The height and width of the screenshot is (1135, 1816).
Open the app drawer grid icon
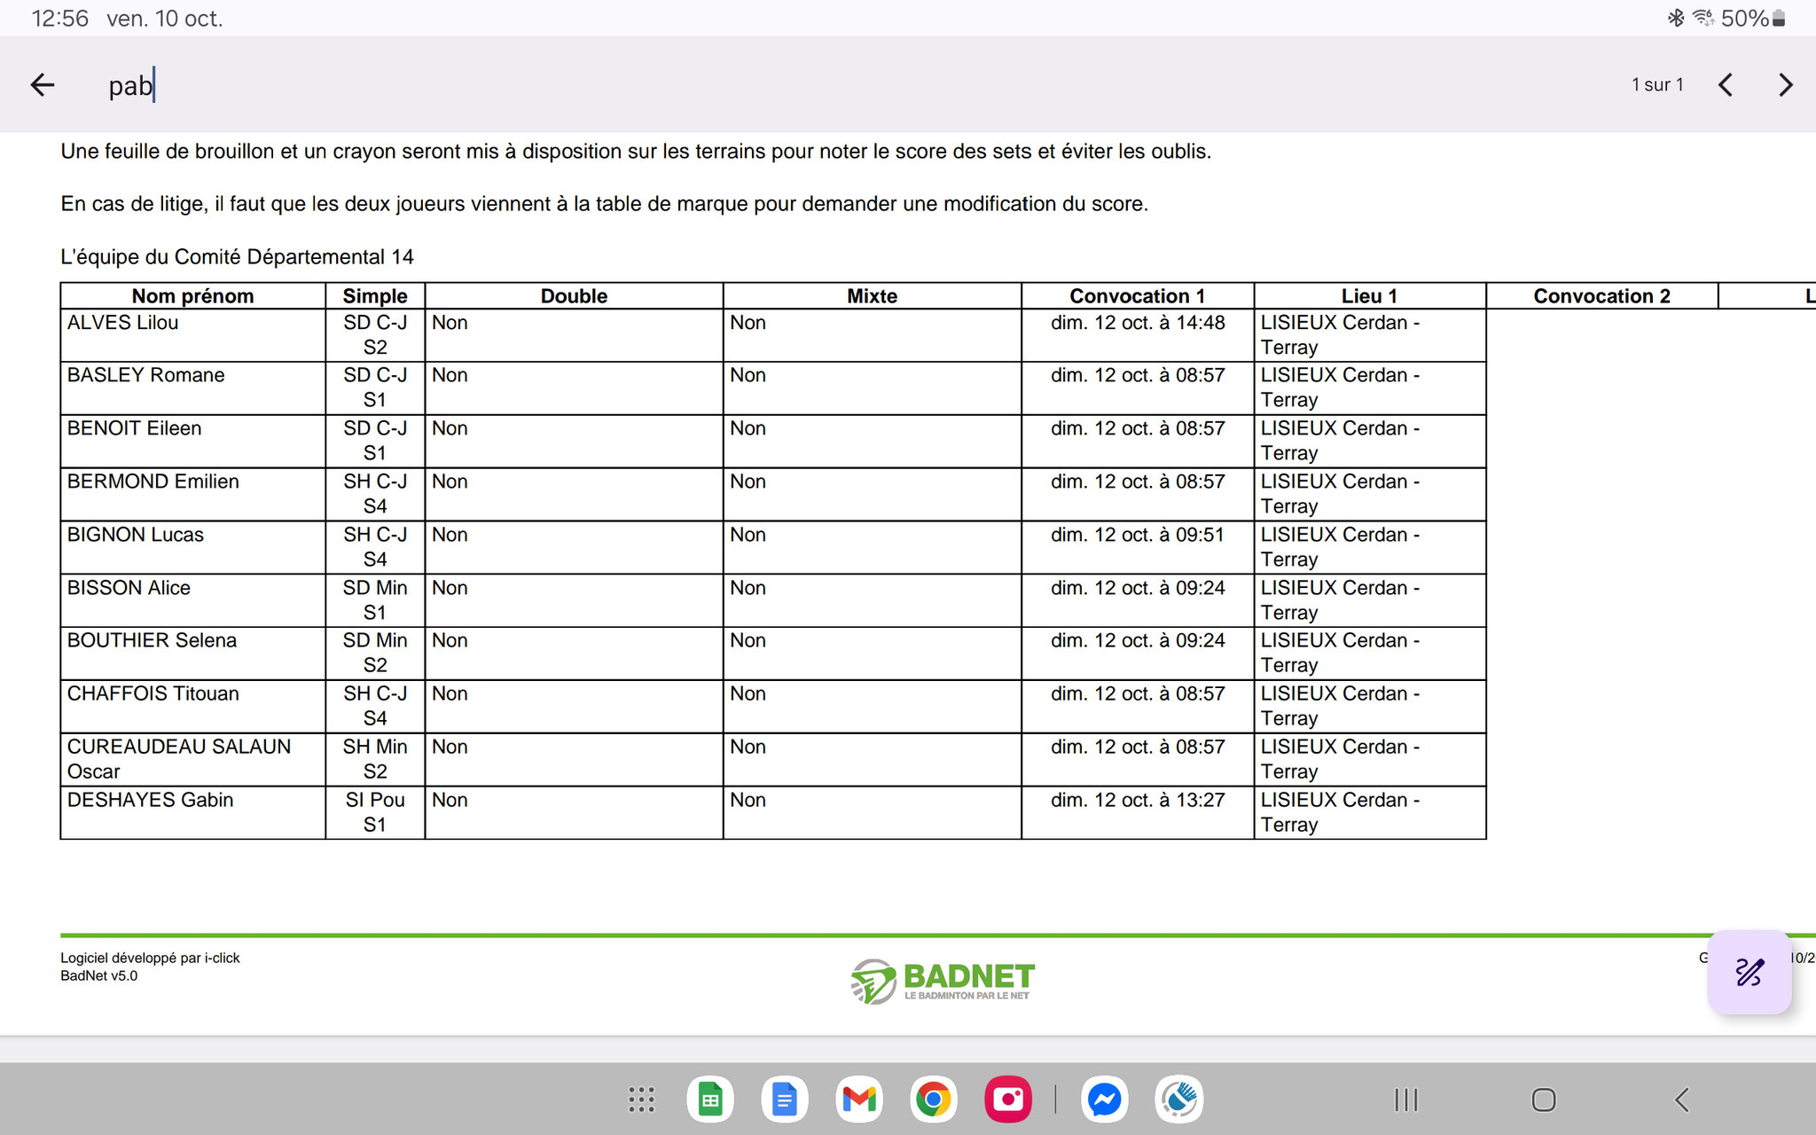(641, 1100)
